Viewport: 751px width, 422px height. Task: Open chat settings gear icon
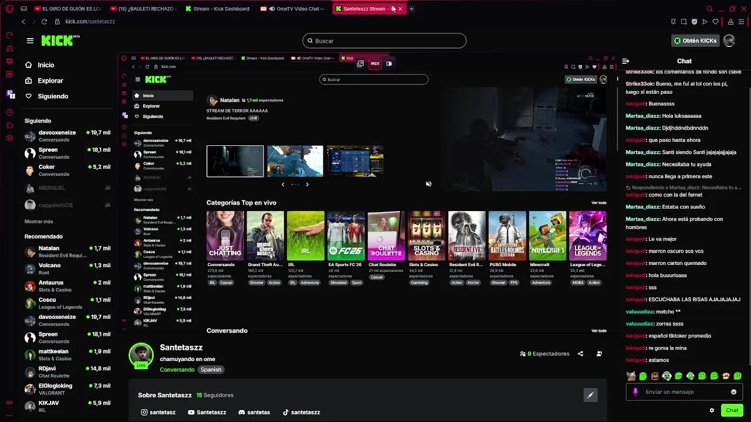tap(712, 410)
